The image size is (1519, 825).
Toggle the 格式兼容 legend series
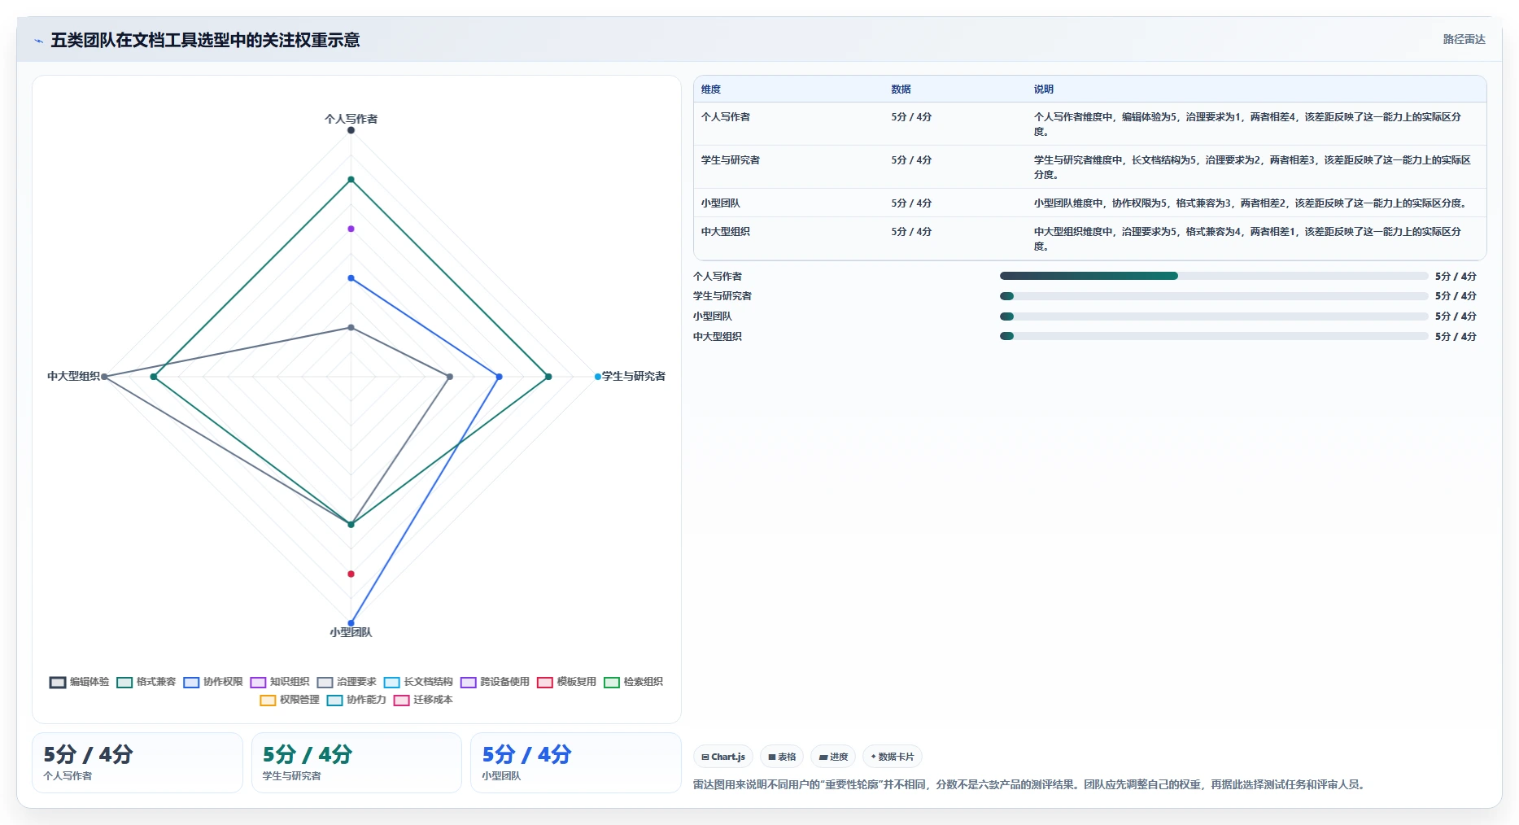pyautogui.click(x=146, y=682)
